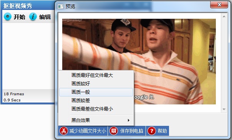Click the 开始 toolbar label
Image resolution: width=232 pixels, height=140 pixels.
19,17
